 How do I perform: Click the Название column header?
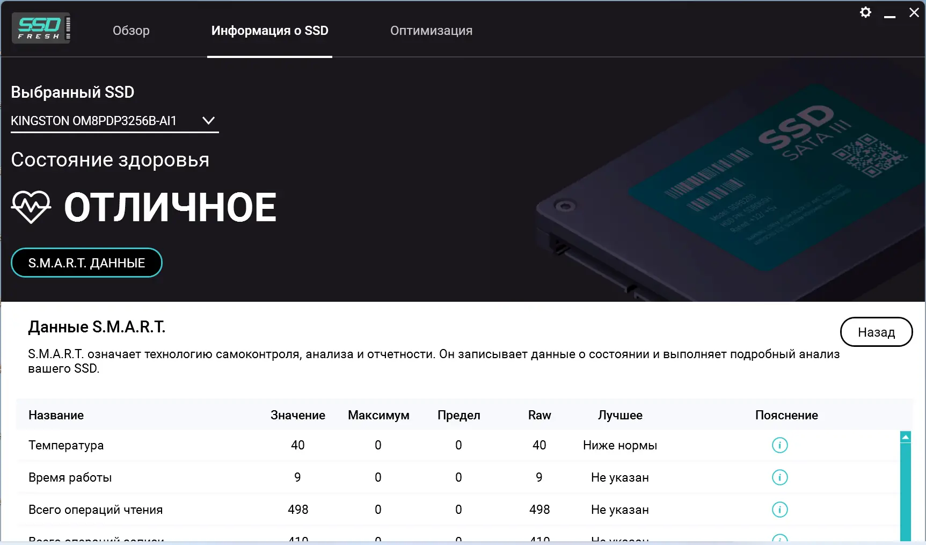56,415
